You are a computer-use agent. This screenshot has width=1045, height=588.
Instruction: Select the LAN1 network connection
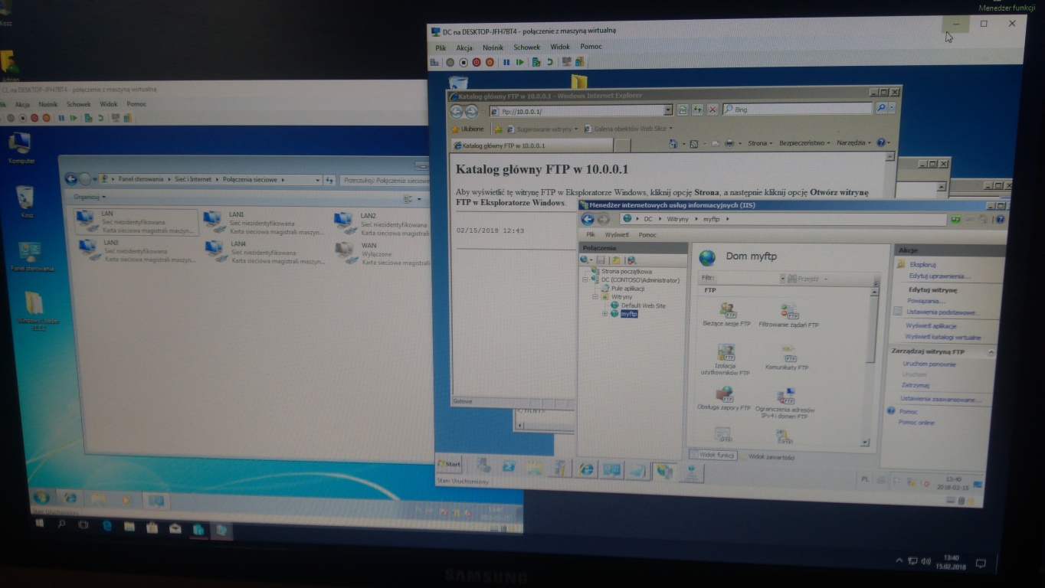[264, 222]
